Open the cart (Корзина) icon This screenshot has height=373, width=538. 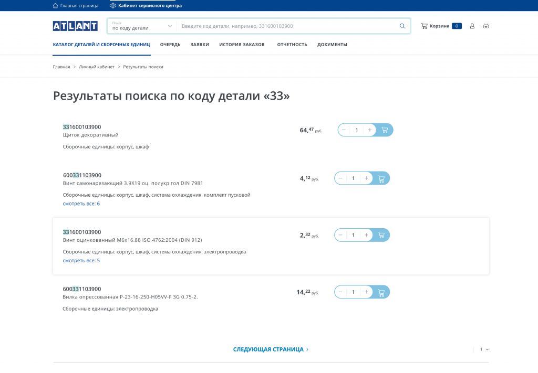425,26
